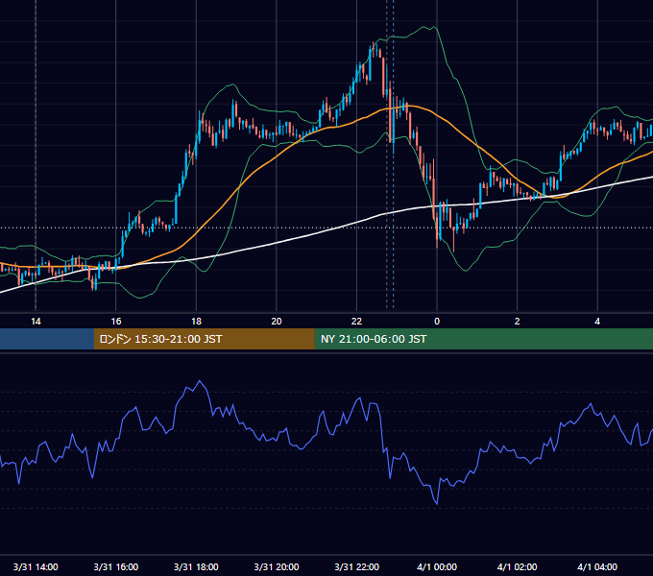Click the 20 hour label on price chart axis
The height and width of the screenshot is (576, 653).
point(277,322)
